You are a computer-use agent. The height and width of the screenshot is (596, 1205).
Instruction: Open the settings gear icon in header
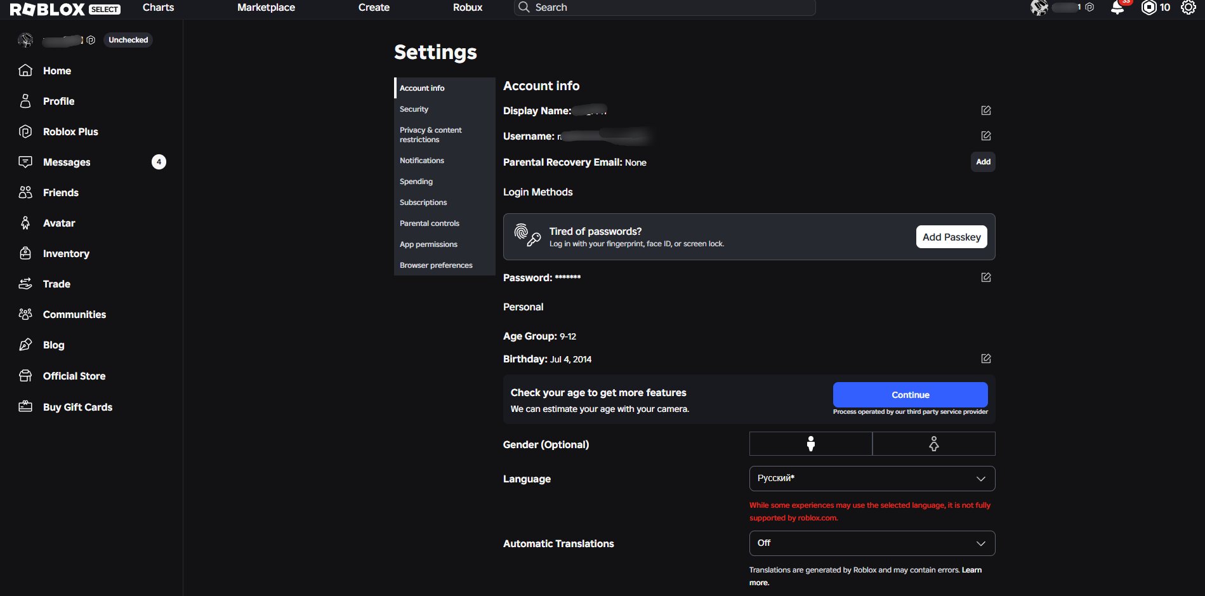[x=1188, y=8]
